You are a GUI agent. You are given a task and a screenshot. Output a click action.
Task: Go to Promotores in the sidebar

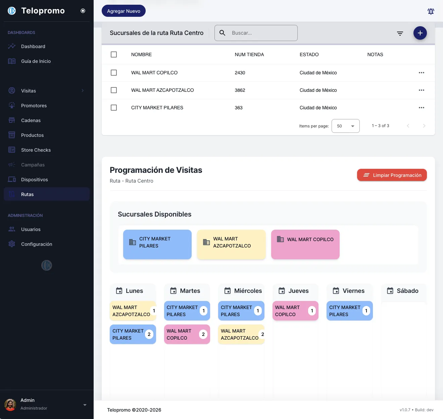(34, 106)
